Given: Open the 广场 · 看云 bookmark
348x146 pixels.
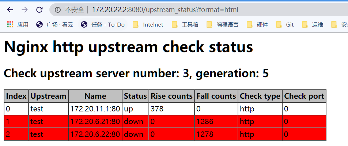Looking at the screenshot, I should tap(54, 24).
